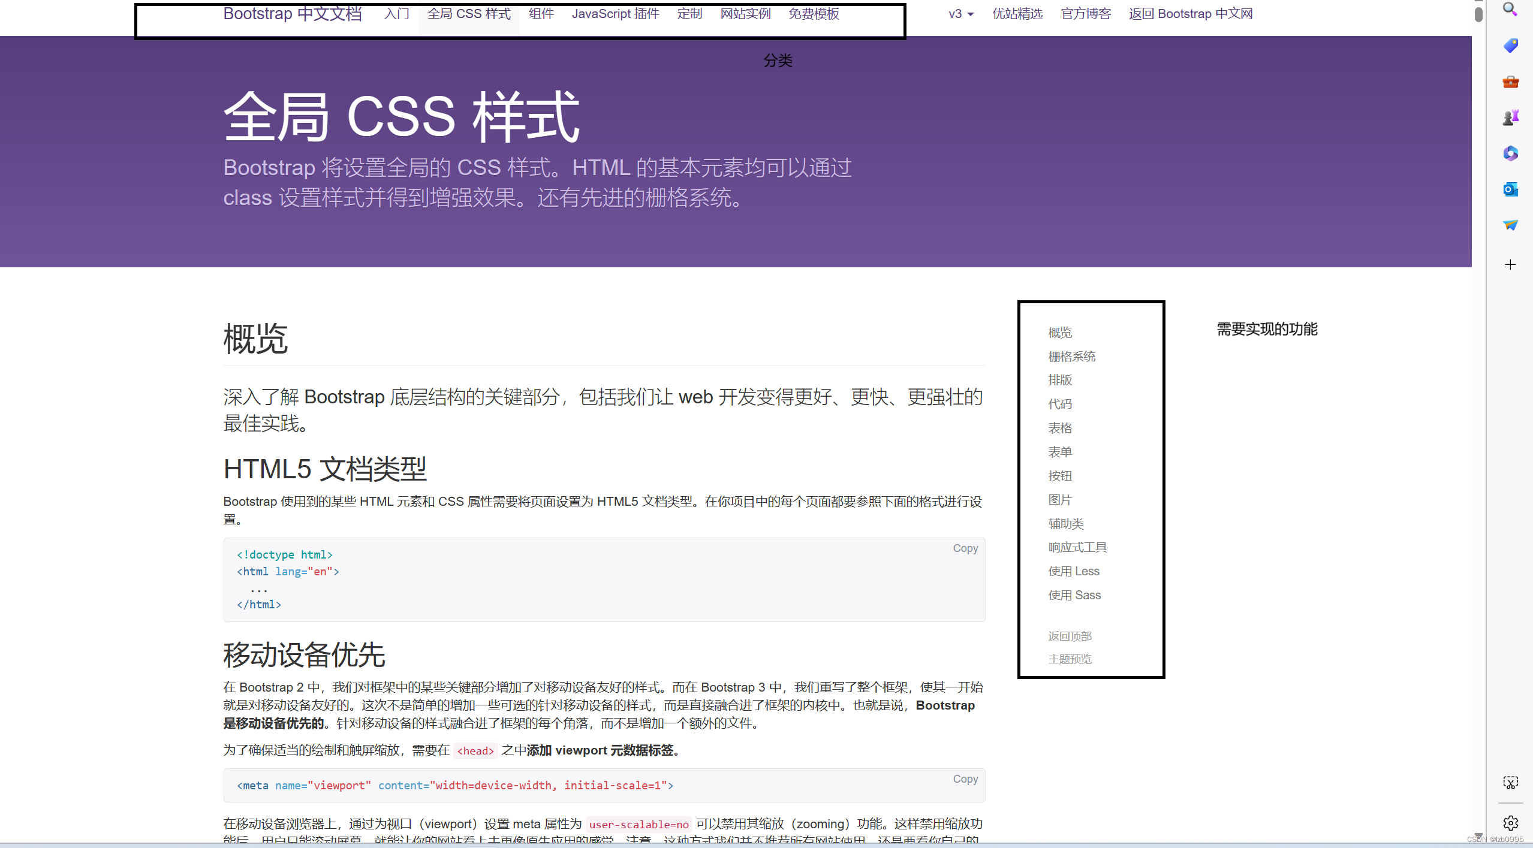Open the Microsoft 365 sidebar icon
Image resolution: width=1533 pixels, height=848 pixels.
point(1510,153)
